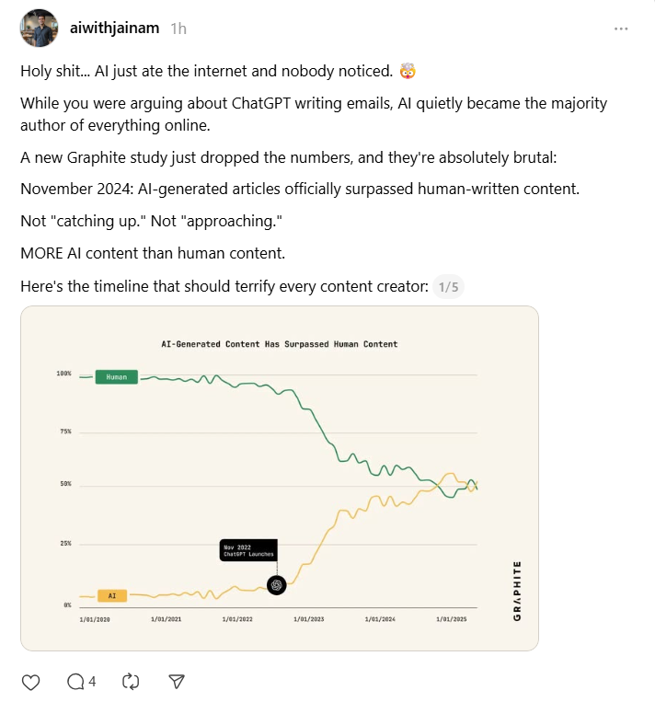Repost this thread using the repost icon
The width and height of the screenshot is (655, 702).
[131, 682]
